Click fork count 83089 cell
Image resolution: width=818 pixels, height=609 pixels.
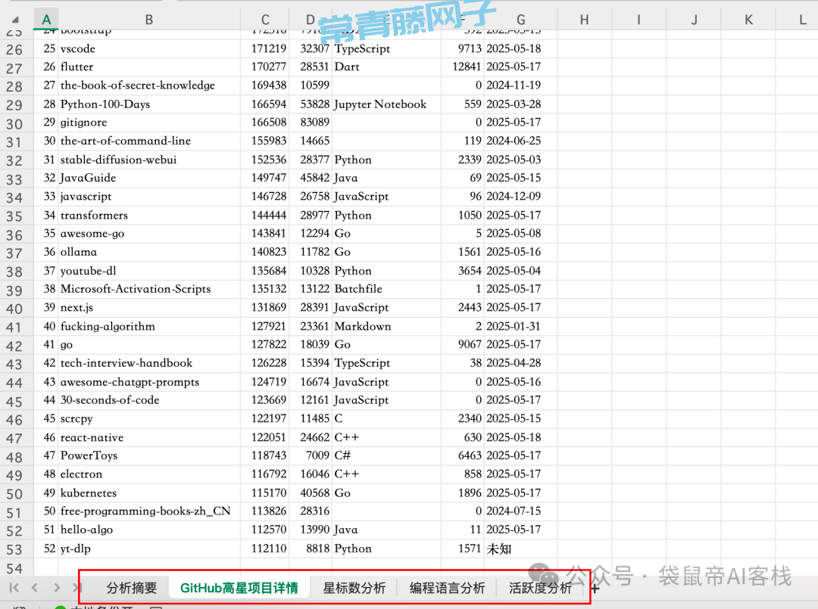(311, 123)
